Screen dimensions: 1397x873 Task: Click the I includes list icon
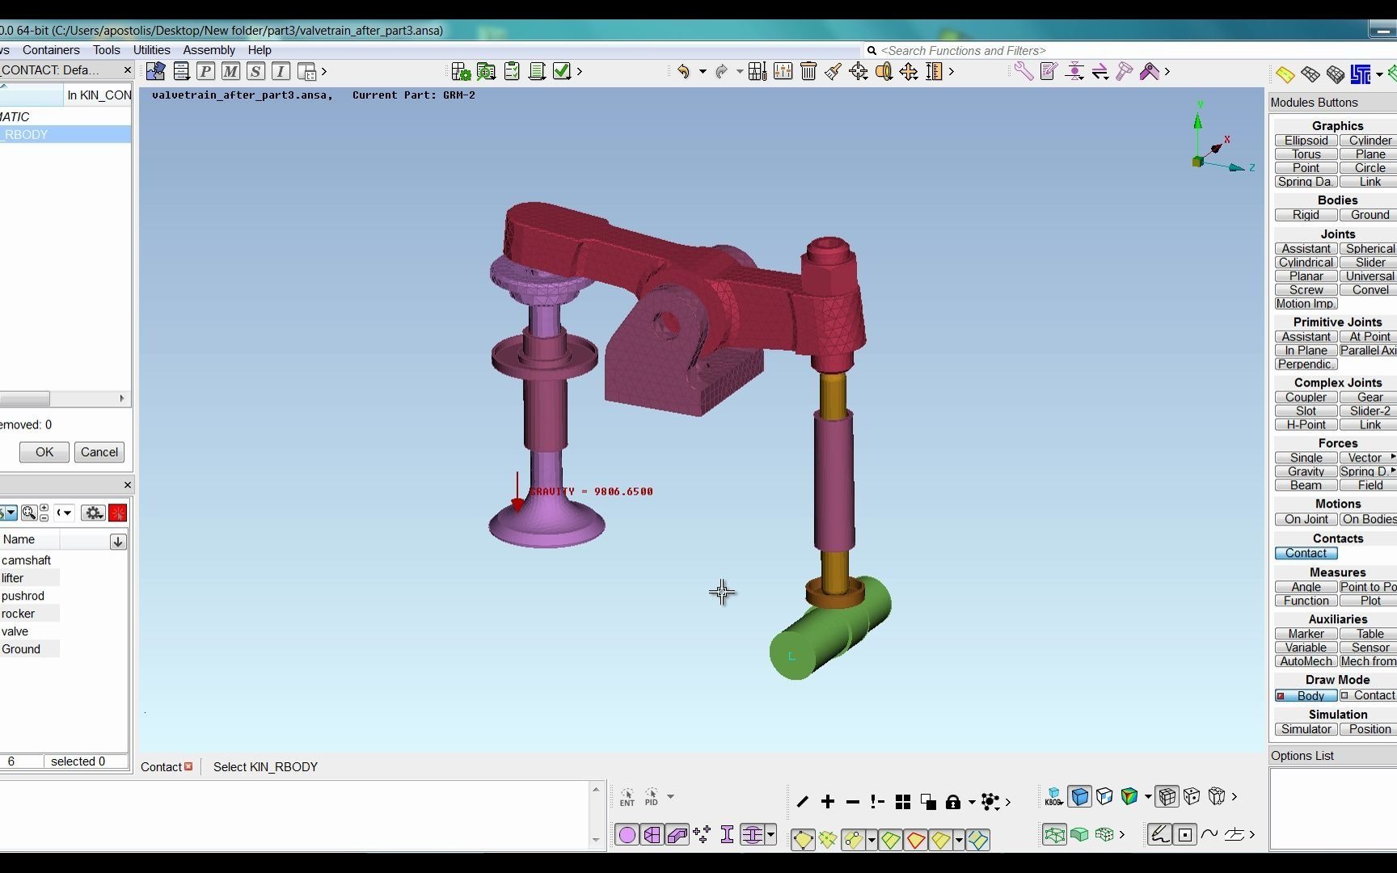click(x=281, y=71)
